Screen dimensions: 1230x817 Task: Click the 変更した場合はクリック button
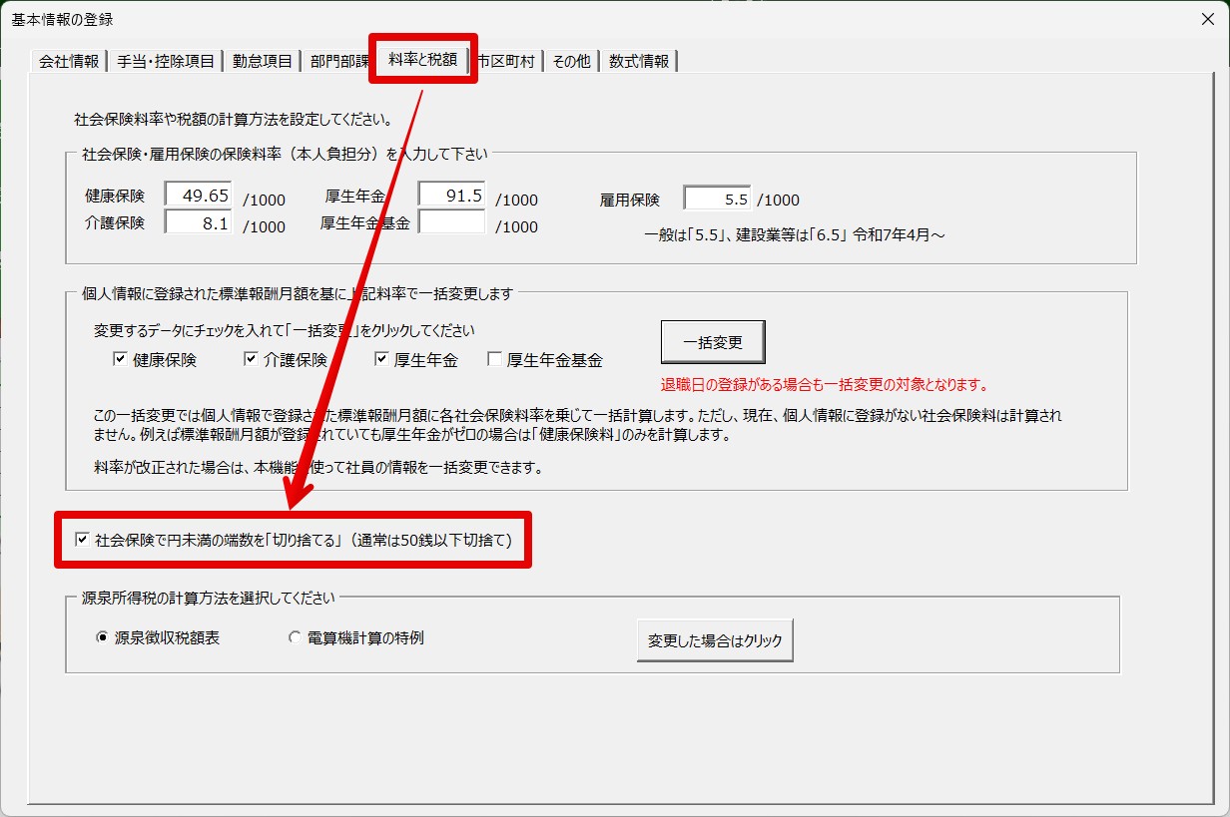[715, 640]
